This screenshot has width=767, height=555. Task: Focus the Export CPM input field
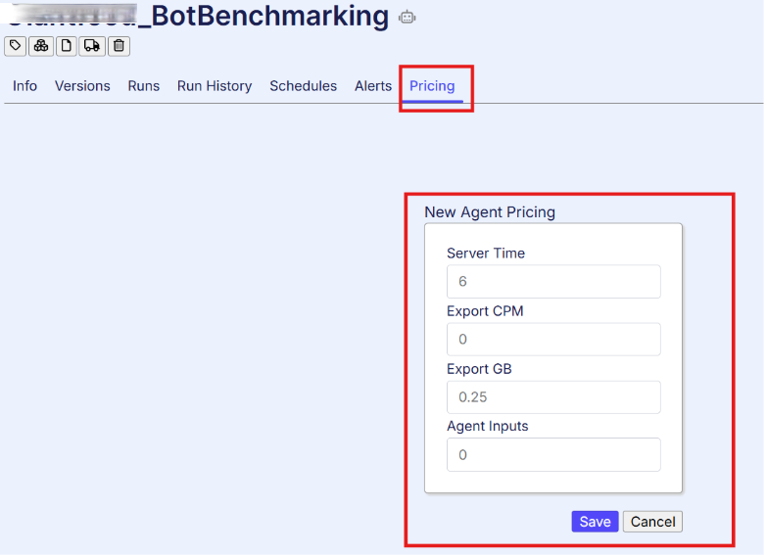tap(553, 340)
